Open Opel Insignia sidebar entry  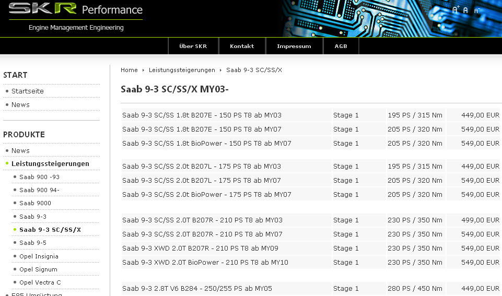click(x=39, y=256)
